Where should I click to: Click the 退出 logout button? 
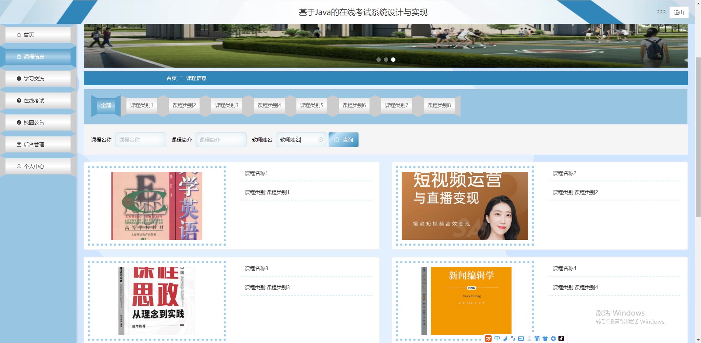coord(679,12)
